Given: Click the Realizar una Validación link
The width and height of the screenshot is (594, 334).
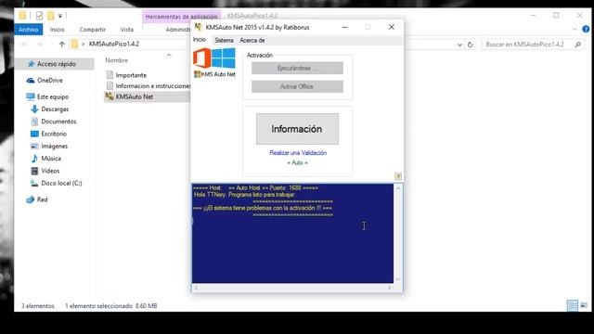Looking at the screenshot, I should (298, 152).
